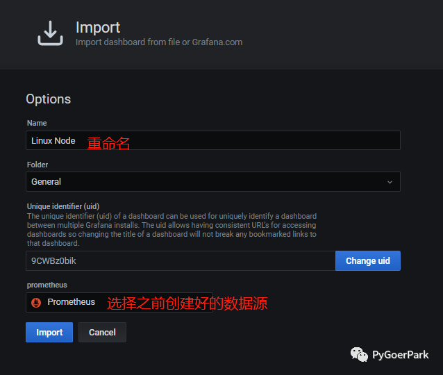Click the Change uid button
The width and height of the screenshot is (443, 375).
(368, 261)
